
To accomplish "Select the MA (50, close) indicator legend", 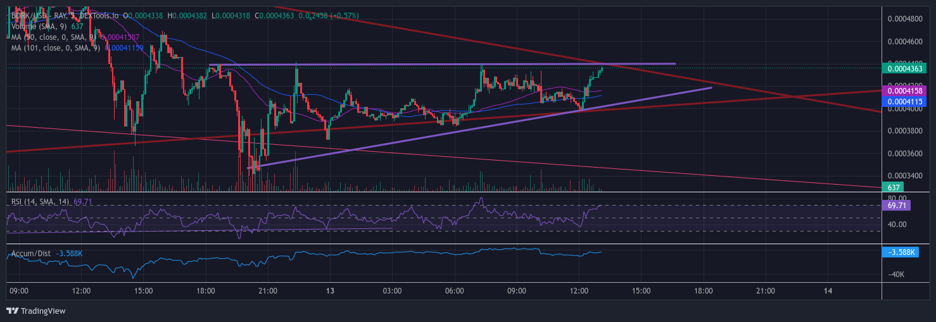I will [54, 37].
